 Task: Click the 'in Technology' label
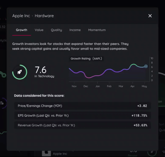tap(44, 76)
